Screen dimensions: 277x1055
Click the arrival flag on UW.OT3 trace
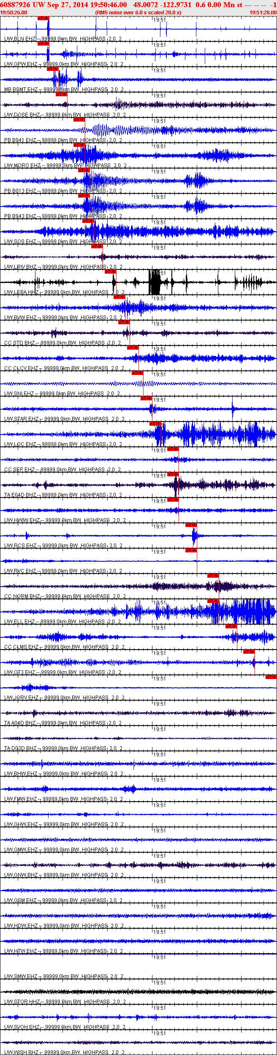point(249,652)
